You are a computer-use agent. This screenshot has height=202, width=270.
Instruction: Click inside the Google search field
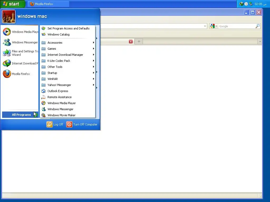pyautogui.click(x=237, y=26)
